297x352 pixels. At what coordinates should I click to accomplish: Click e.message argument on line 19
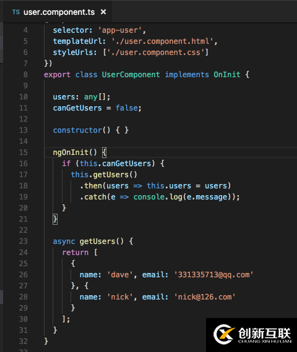pyautogui.click(x=207, y=197)
